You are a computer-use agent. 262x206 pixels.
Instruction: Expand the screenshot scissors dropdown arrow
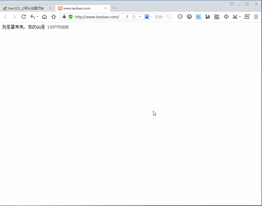240,17
